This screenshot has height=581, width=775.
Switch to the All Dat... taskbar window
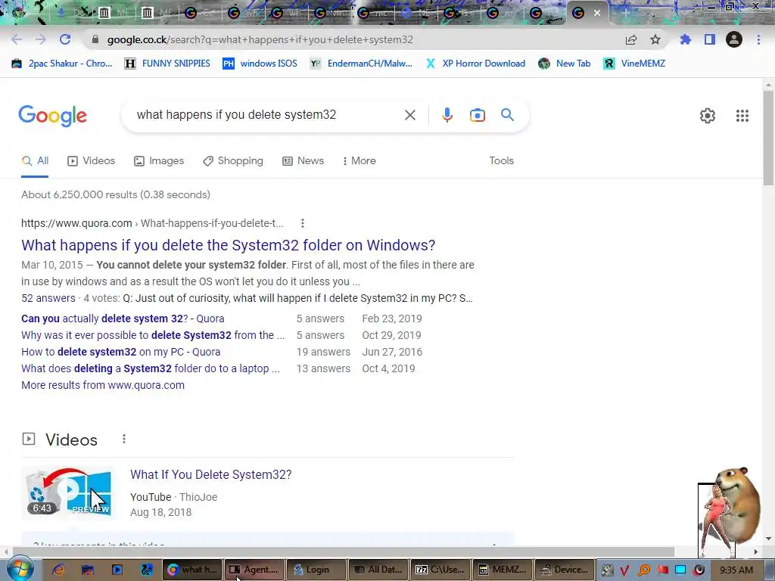[378, 570]
